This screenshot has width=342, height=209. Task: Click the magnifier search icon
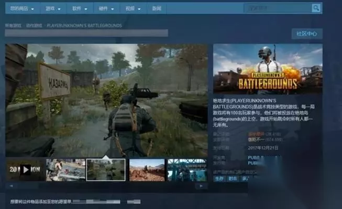[x=316, y=8]
